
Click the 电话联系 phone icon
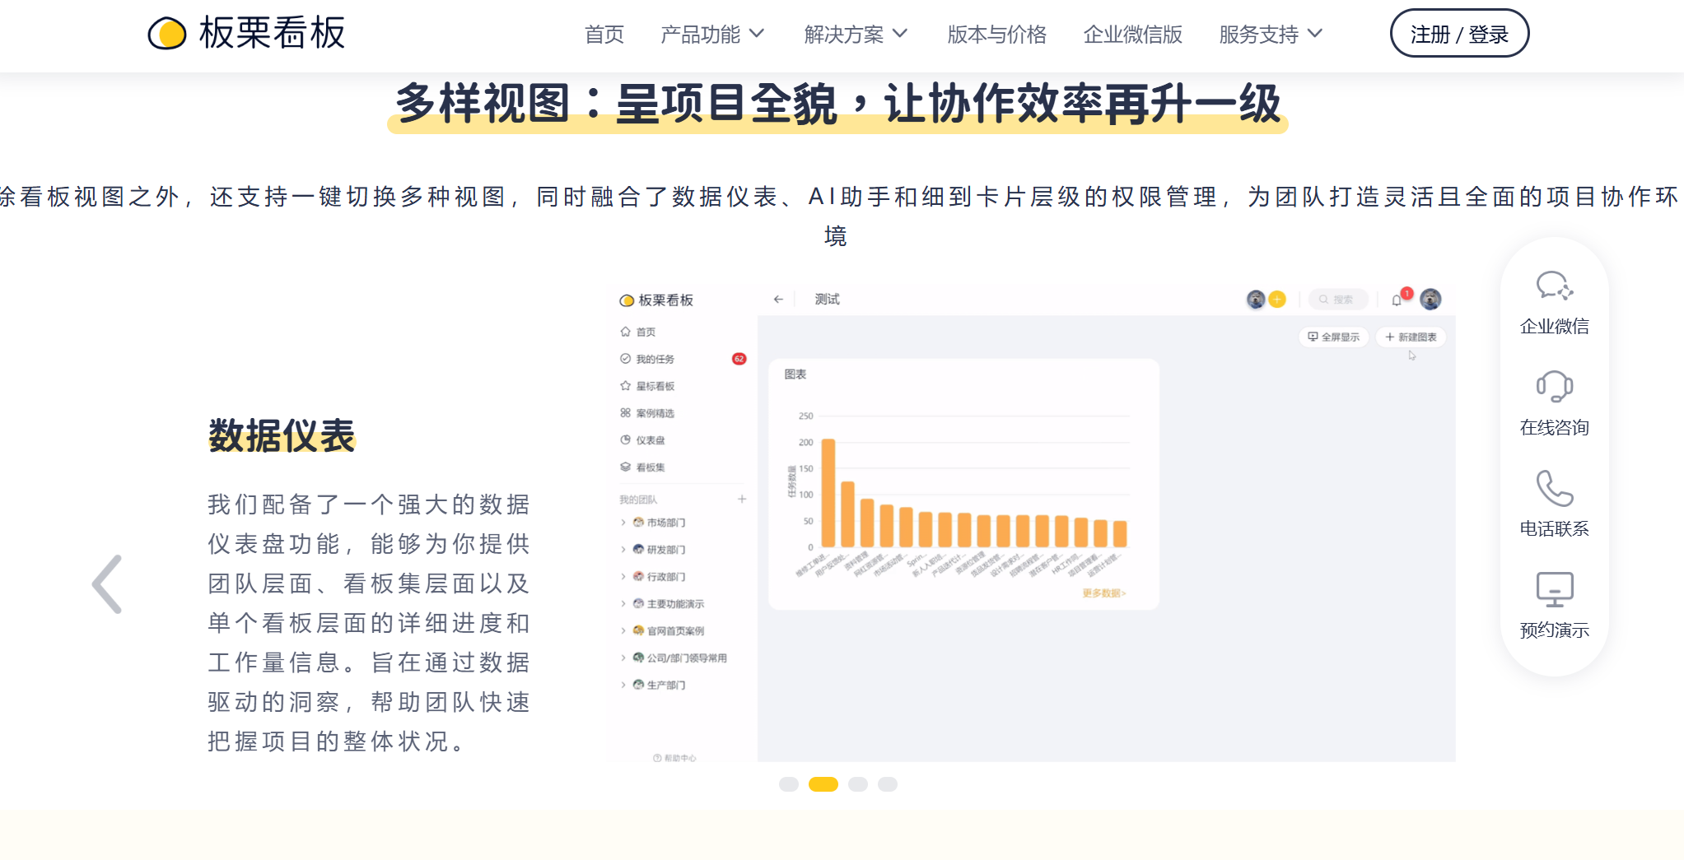pos(1554,488)
